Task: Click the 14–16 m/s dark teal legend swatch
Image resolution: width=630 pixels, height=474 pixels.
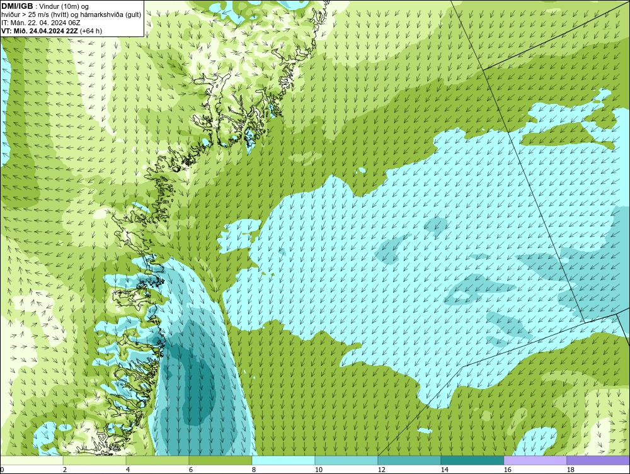Action: [472, 460]
